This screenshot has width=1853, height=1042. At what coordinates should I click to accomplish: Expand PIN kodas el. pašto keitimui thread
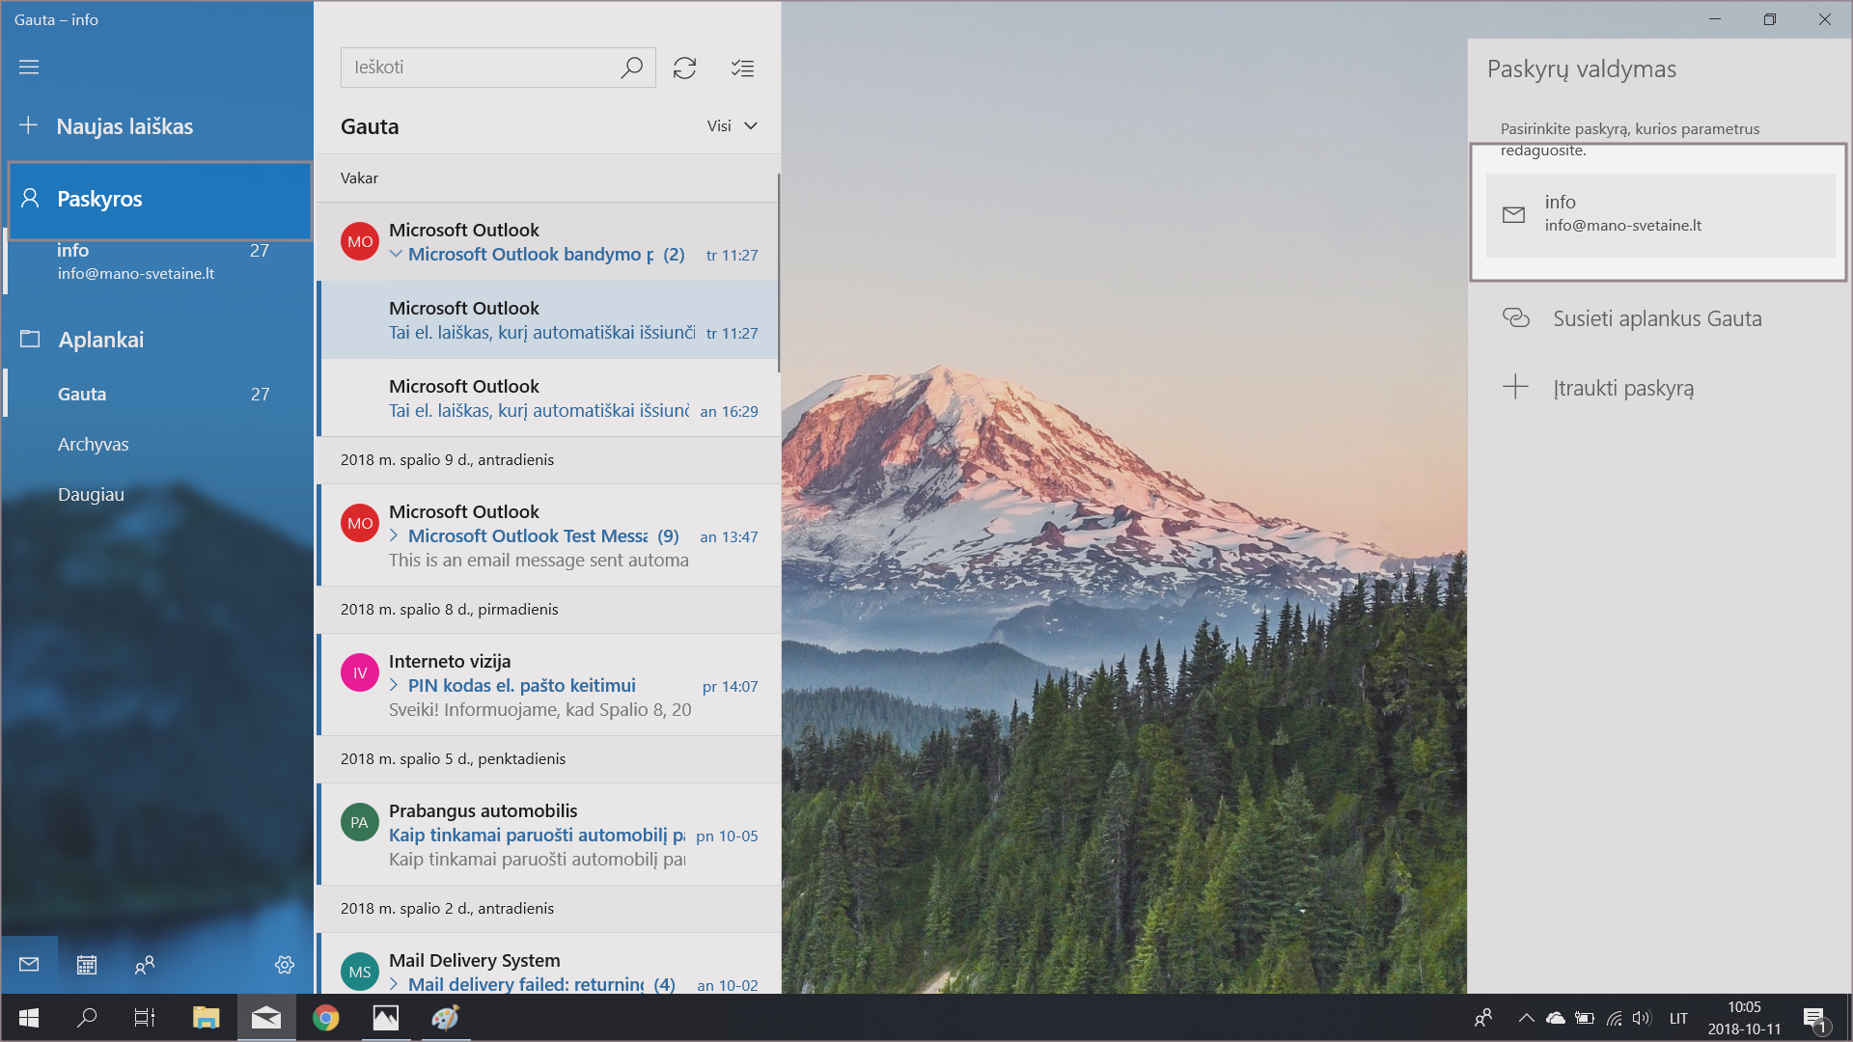[x=395, y=686]
